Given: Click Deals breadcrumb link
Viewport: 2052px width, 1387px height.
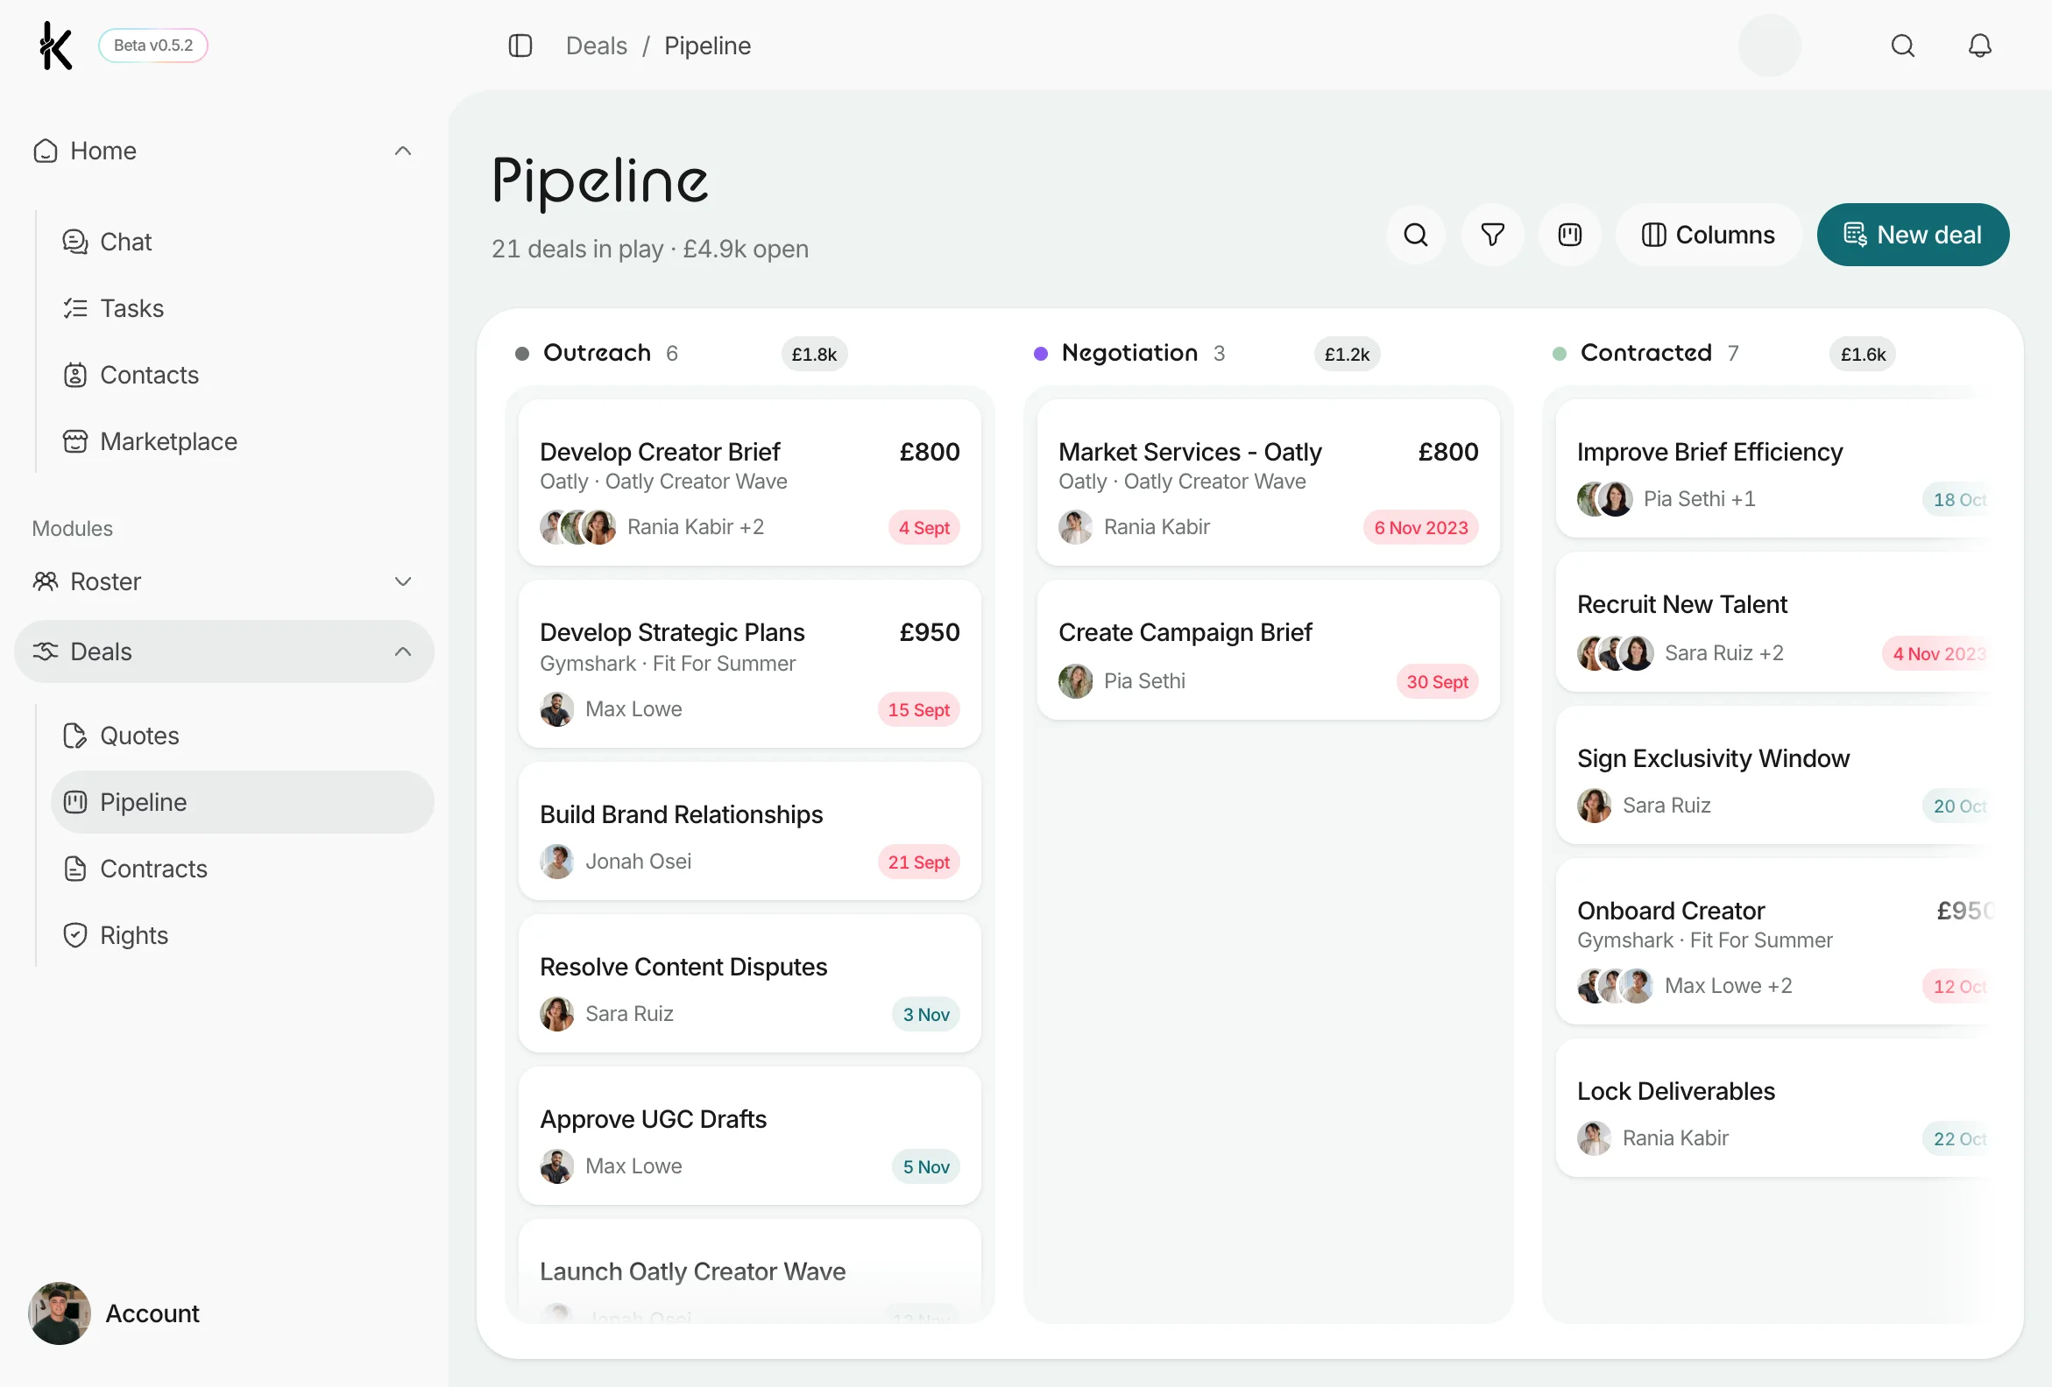Looking at the screenshot, I should click(596, 46).
